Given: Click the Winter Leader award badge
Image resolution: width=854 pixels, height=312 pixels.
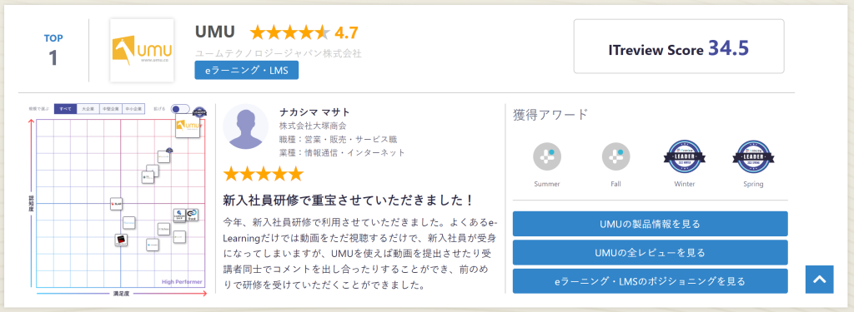Looking at the screenshot, I should click(x=685, y=157).
